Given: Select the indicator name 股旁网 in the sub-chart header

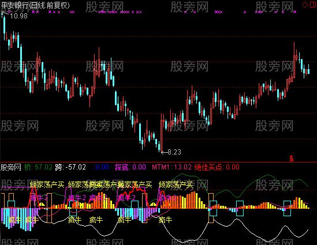Looking at the screenshot, I should pos(11,167).
